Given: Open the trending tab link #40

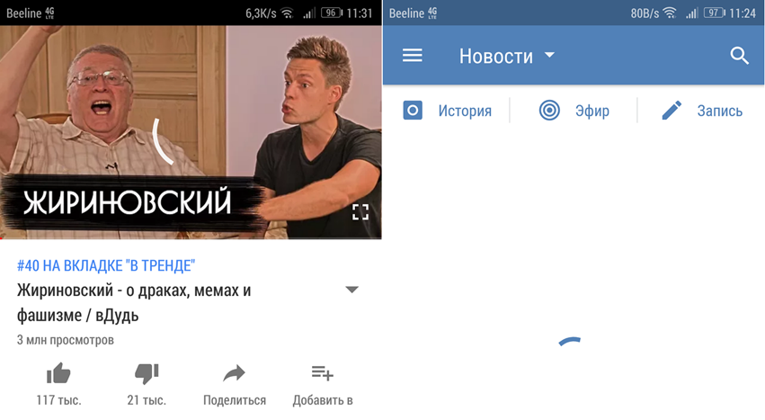Looking at the screenshot, I should [106, 265].
